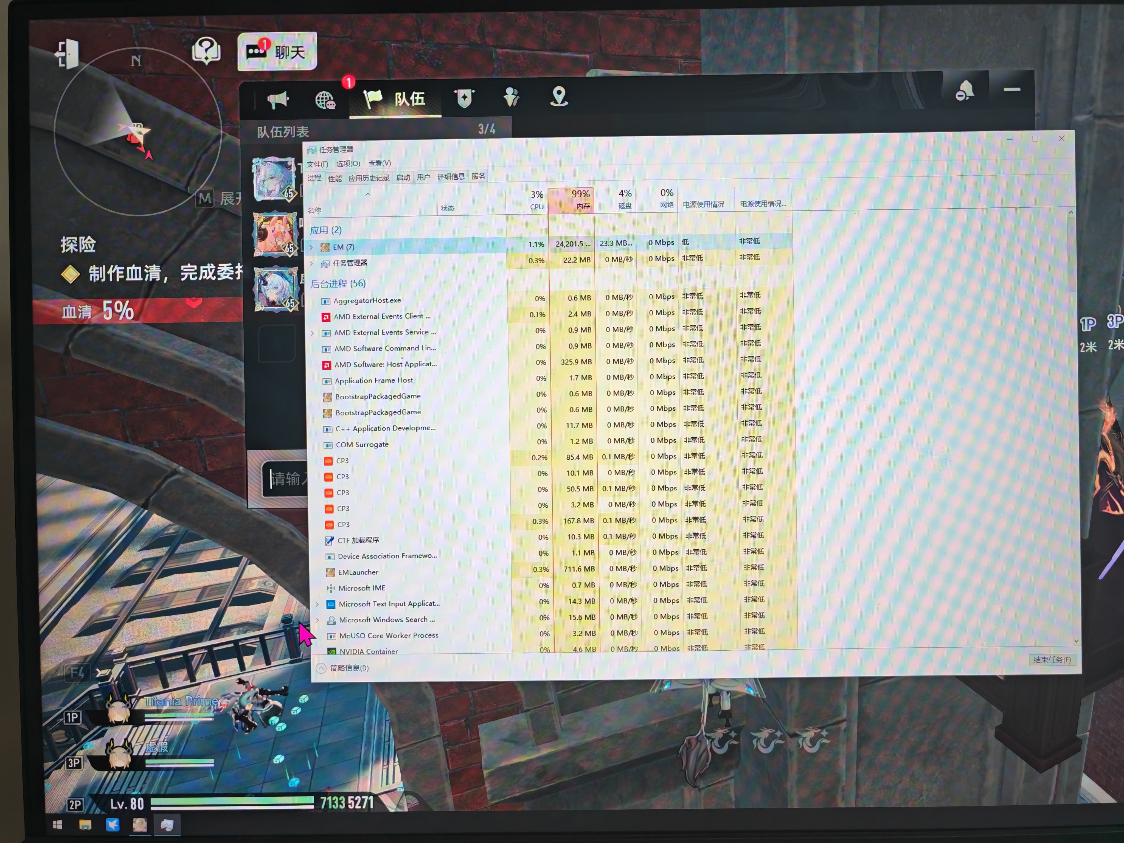Click the COM Surrogate process icon
This screenshot has width=1124, height=843.
[328, 445]
